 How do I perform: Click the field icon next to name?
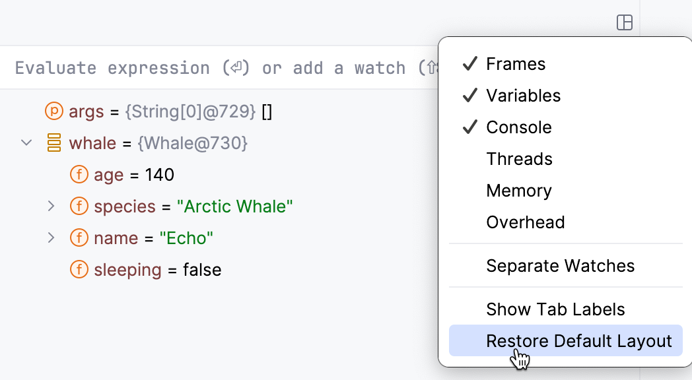coord(79,237)
